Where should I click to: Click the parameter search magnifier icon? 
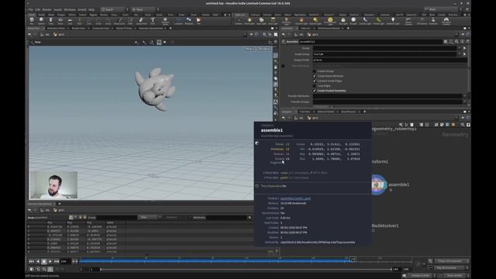(x=456, y=41)
